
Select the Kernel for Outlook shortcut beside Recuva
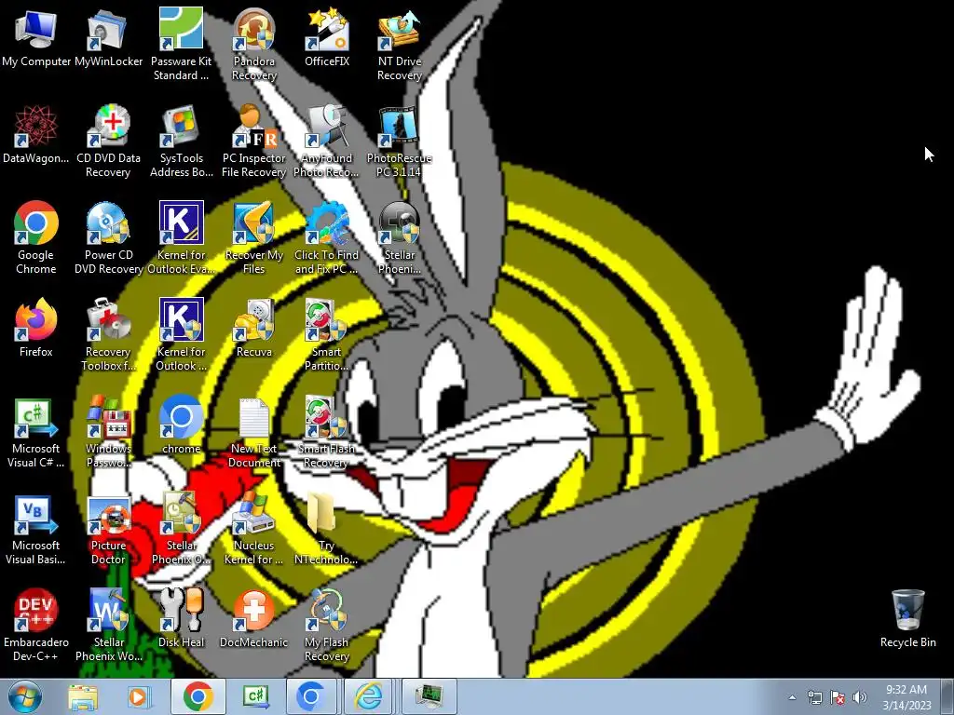181,334
